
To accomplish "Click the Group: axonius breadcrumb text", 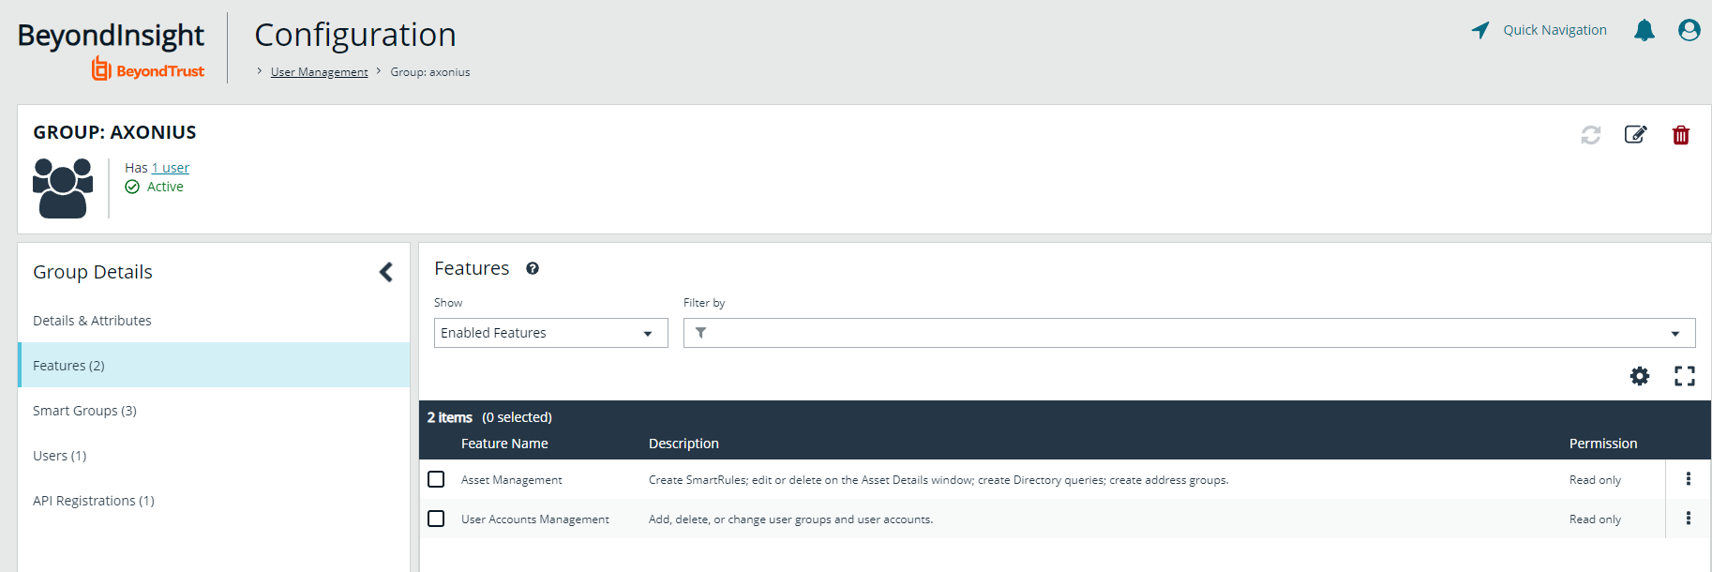I will pos(430,72).
